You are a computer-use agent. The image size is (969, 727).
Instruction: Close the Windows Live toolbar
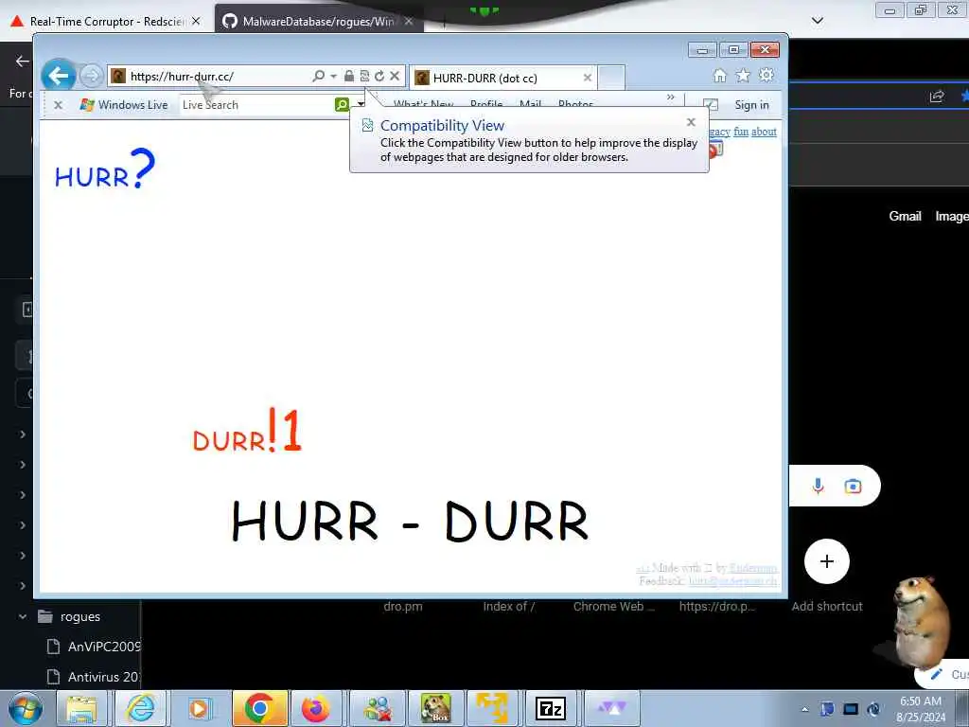[x=58, y=105]
